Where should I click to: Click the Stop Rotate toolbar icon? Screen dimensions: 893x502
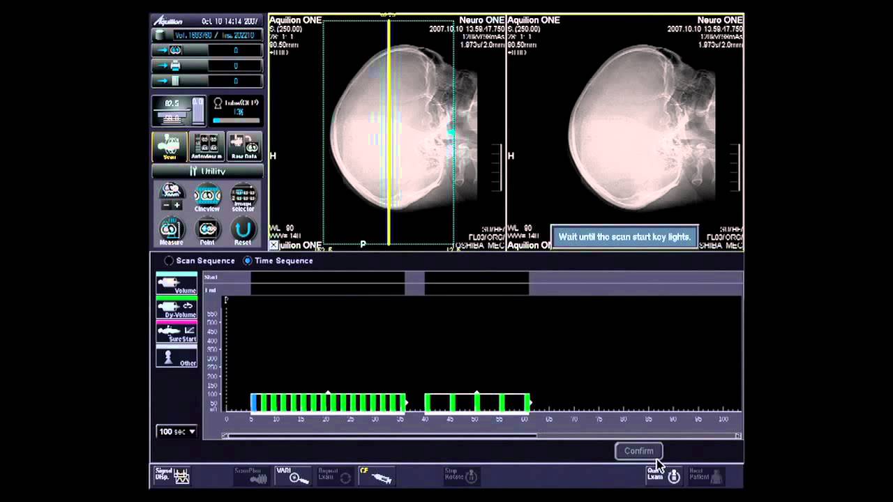[x=461, y=476]
